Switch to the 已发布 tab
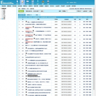 [x=22, y=15]
